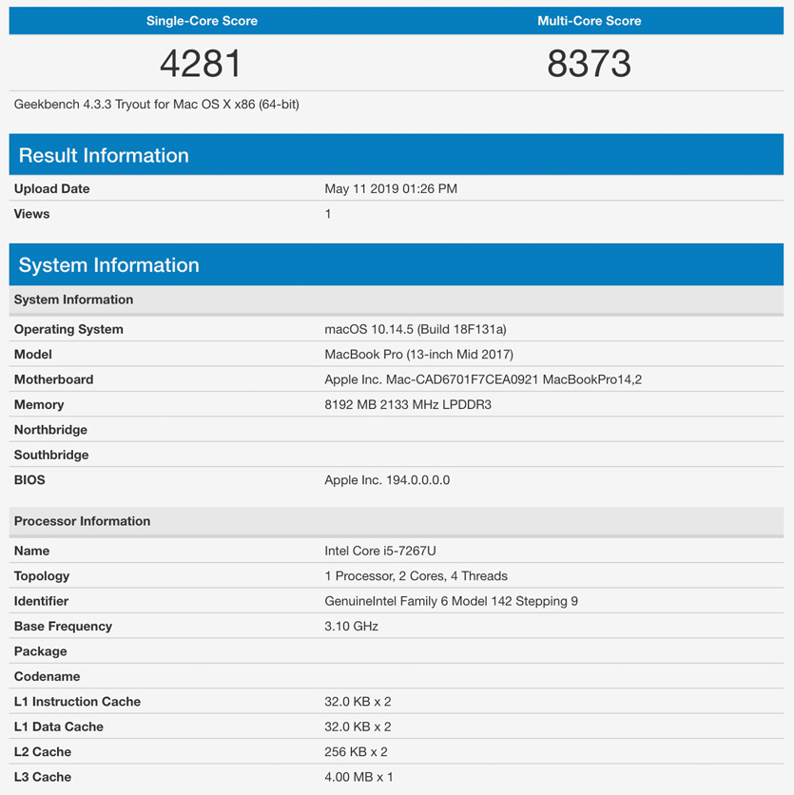The image size is (794, 795).
Task: Select the multi-core score value 8373
Action: pyautogui.click(x=590, y=64)
